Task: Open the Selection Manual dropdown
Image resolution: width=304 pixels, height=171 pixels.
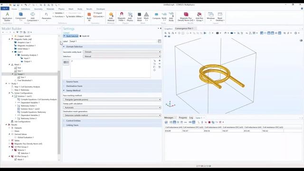Action: pos(122,57)
